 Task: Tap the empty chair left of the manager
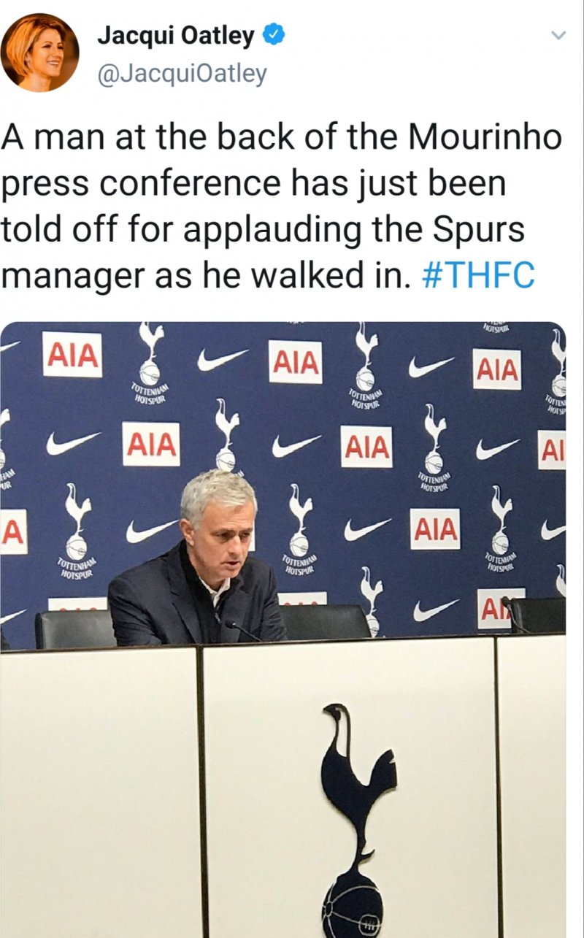point(75,628)
